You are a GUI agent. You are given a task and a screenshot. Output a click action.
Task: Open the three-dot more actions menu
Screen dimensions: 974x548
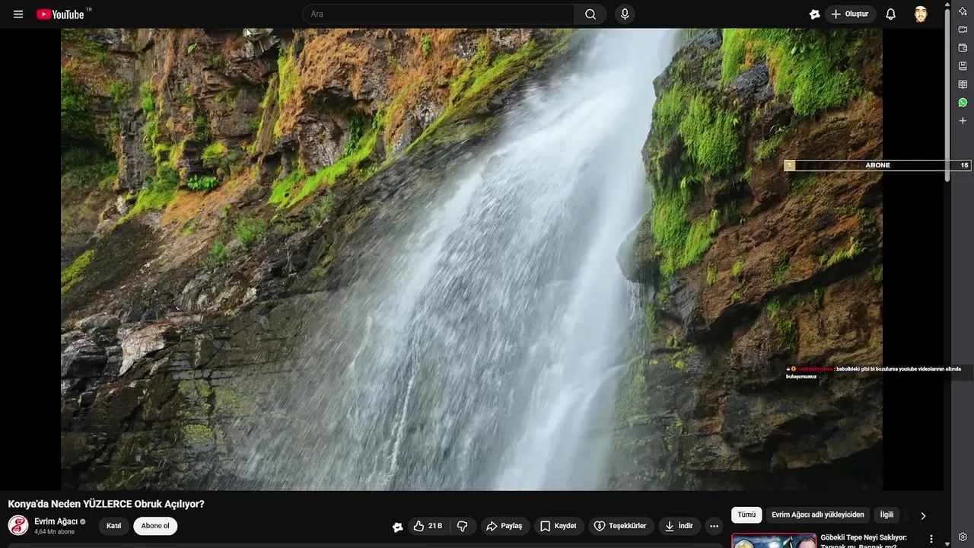[714, 526]
